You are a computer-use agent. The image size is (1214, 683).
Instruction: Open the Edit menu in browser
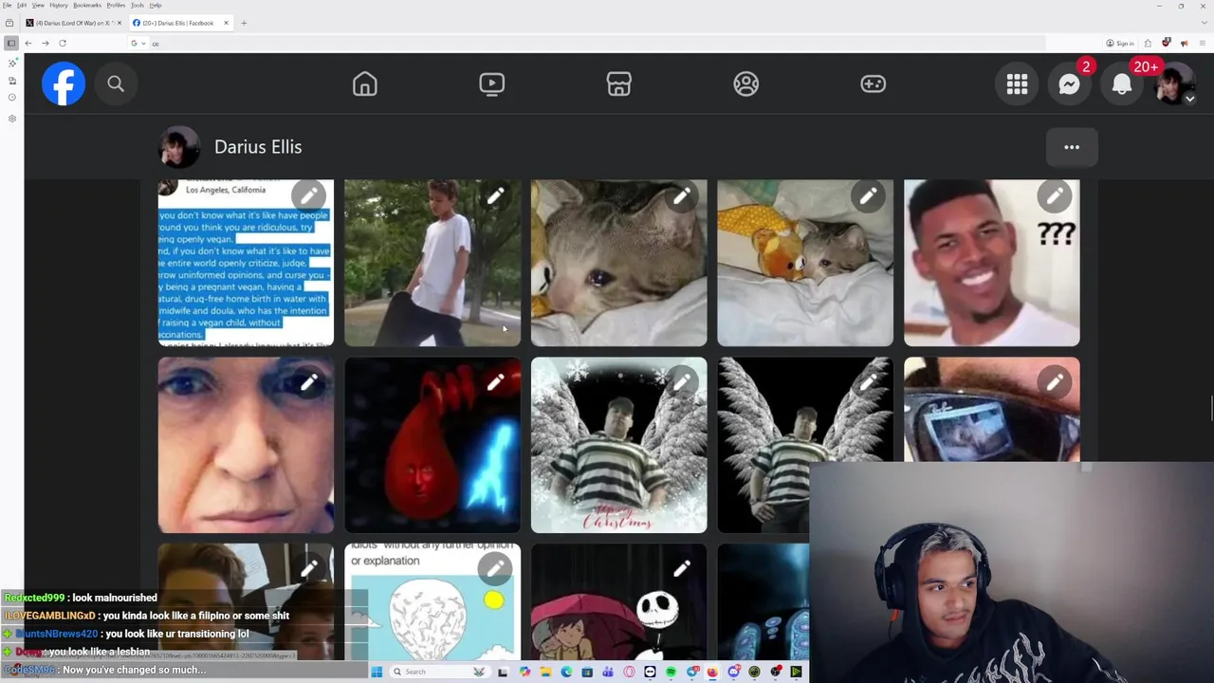21,5
